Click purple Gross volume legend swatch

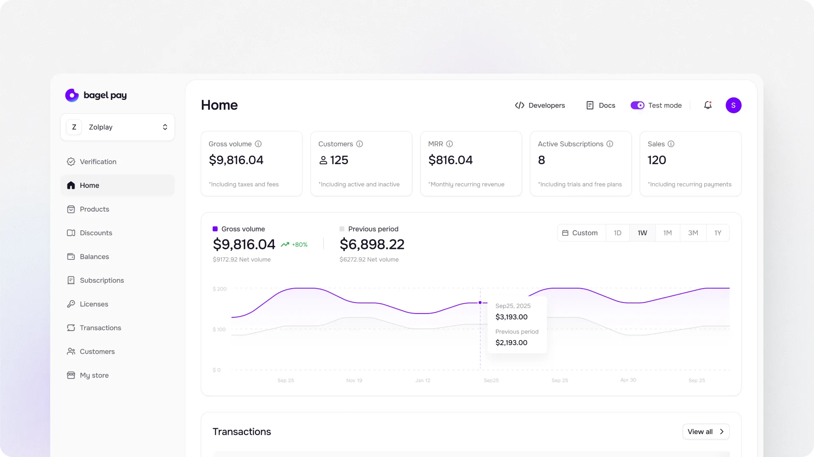tap(215, 229)
